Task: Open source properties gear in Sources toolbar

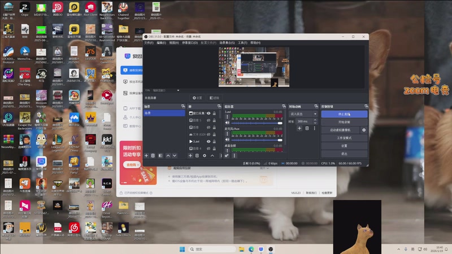Action: (x=205, y=156)
